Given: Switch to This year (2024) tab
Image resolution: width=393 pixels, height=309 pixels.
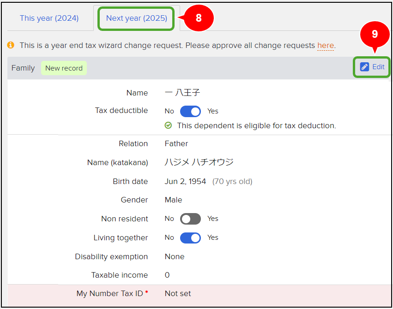Looking at the screenshot, I should [49, 18].
